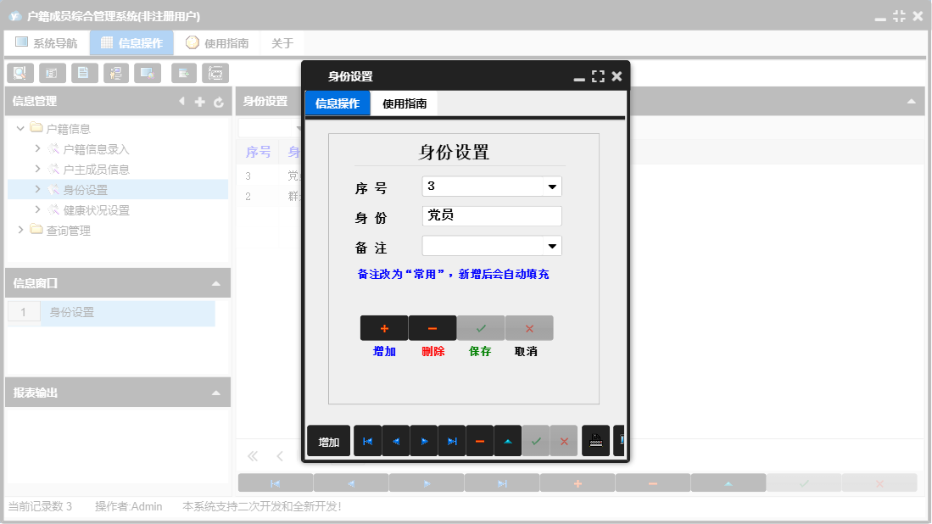Select the search preview icon on the toolbar
Screen dimensions: 932x524
[x=20, y=73]
